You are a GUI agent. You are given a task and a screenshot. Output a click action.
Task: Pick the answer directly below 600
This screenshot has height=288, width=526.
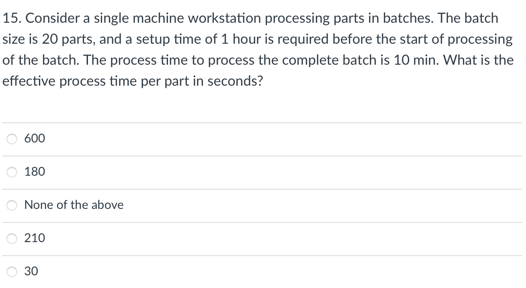coord(35,172)
